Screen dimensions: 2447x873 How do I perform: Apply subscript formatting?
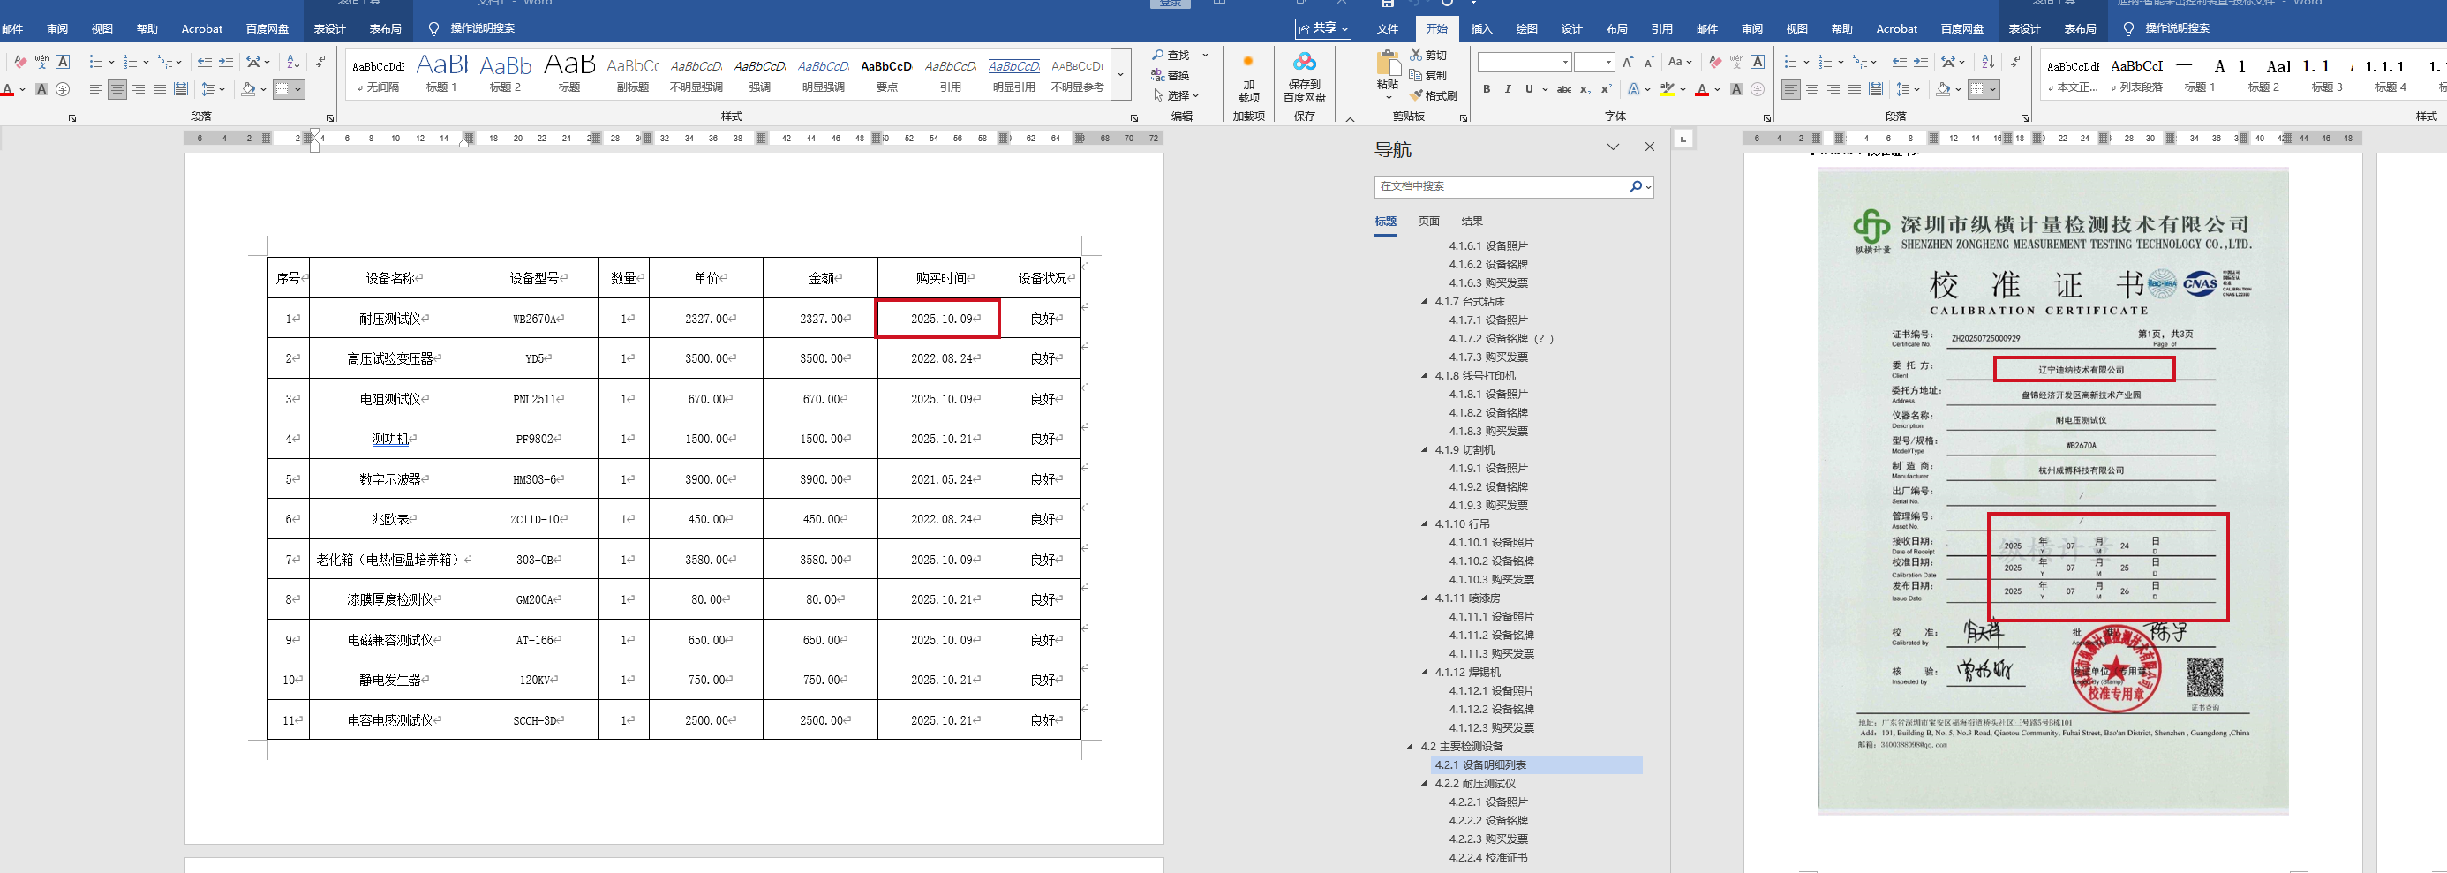click(1585, 90)
